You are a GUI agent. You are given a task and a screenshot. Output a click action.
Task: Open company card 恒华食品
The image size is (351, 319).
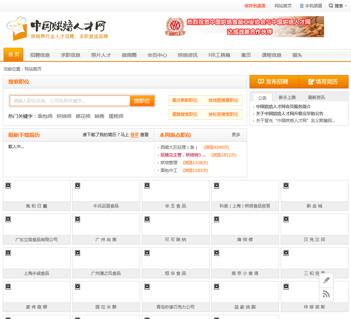[176, 263]
